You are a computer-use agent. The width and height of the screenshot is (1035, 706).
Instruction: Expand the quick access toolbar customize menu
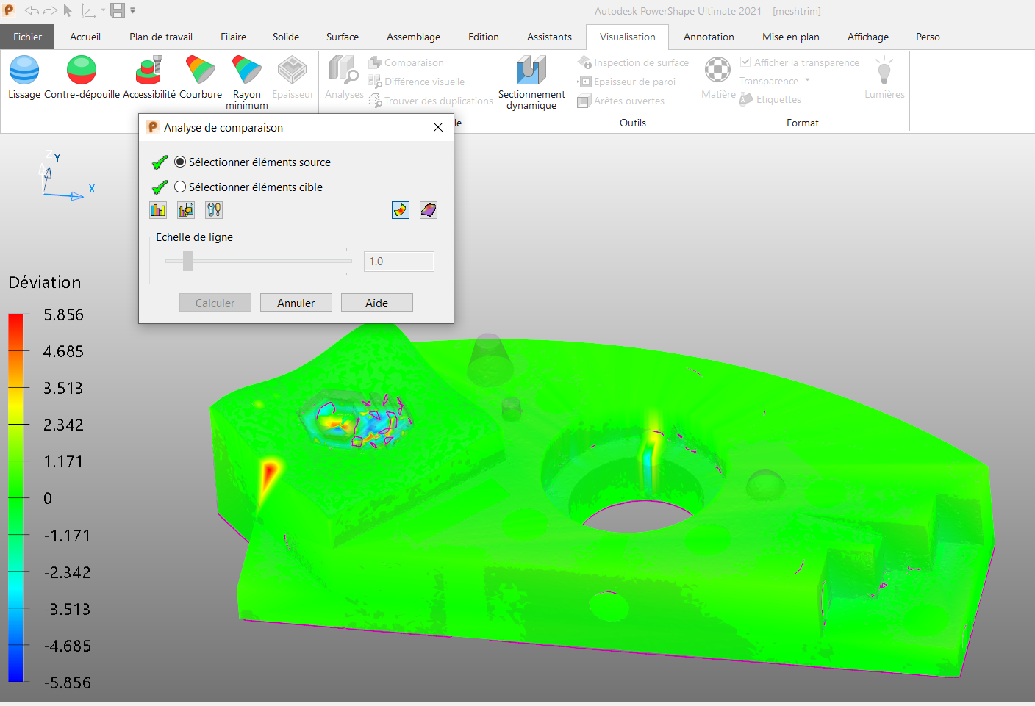(x=133, y=11)
